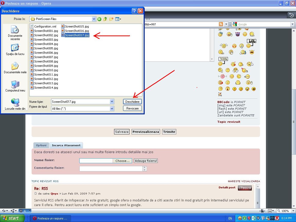Click Opera's closed tabs trash icon

291,15
